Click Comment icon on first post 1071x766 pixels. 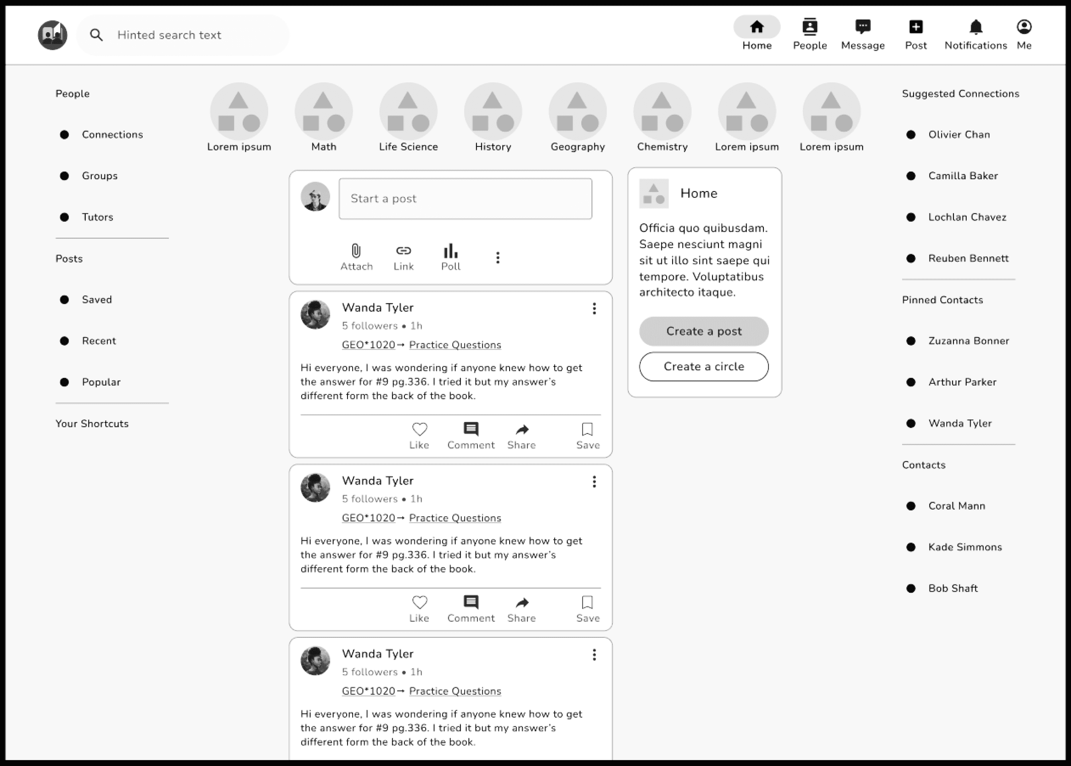(471, 429)
